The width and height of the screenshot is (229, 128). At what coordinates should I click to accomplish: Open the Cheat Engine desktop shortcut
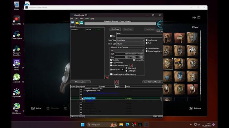point(17,35)
